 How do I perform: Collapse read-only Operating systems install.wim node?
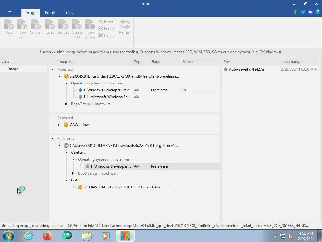73,159
